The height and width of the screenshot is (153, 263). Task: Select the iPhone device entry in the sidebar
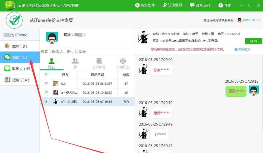[x=20, y=35]
